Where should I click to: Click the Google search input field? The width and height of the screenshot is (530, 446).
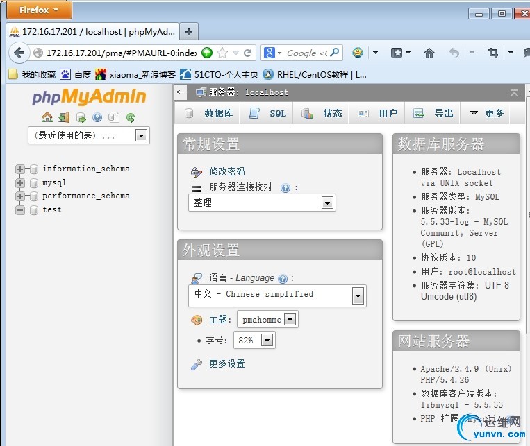point(306,53)
